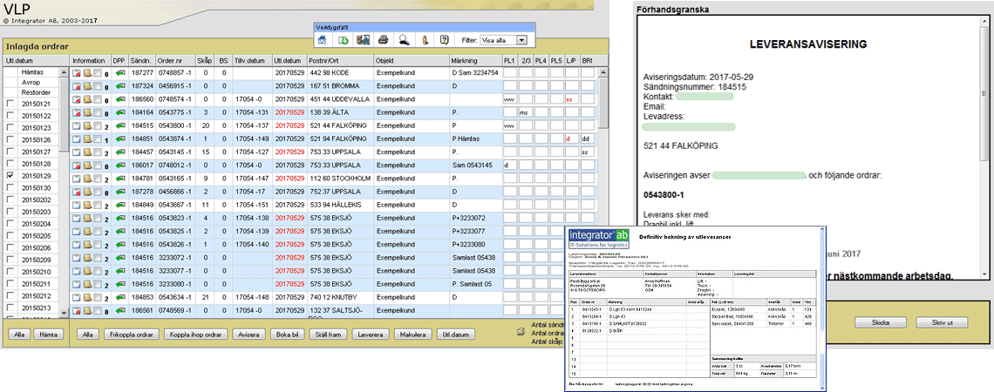Image resolution: width=994 pixels, height=392 pixels.
Task: Toggle the Information checkbox for sändning 187277
Action: pyautogui.click(x=99, y=74)
